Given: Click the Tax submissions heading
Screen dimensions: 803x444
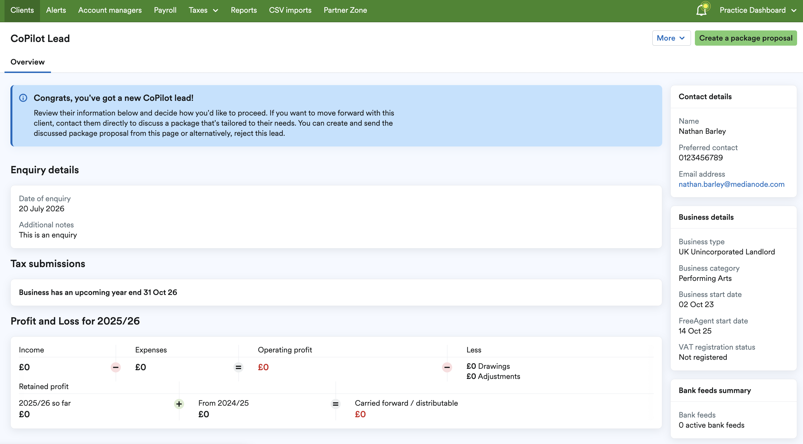Looking at the screenshot, I should click(48, 264).
